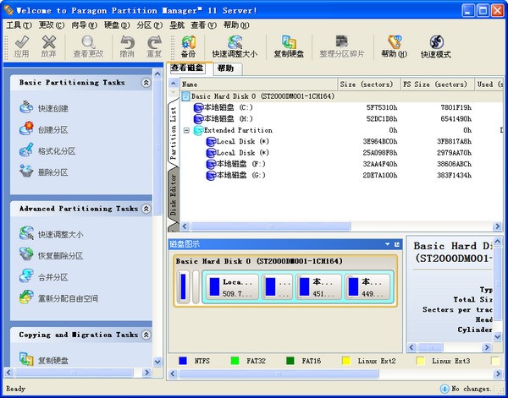This screenshot has height=398, width=508.
Task: Sort by FS Size (sectors) column header
Action: [438, 85]
